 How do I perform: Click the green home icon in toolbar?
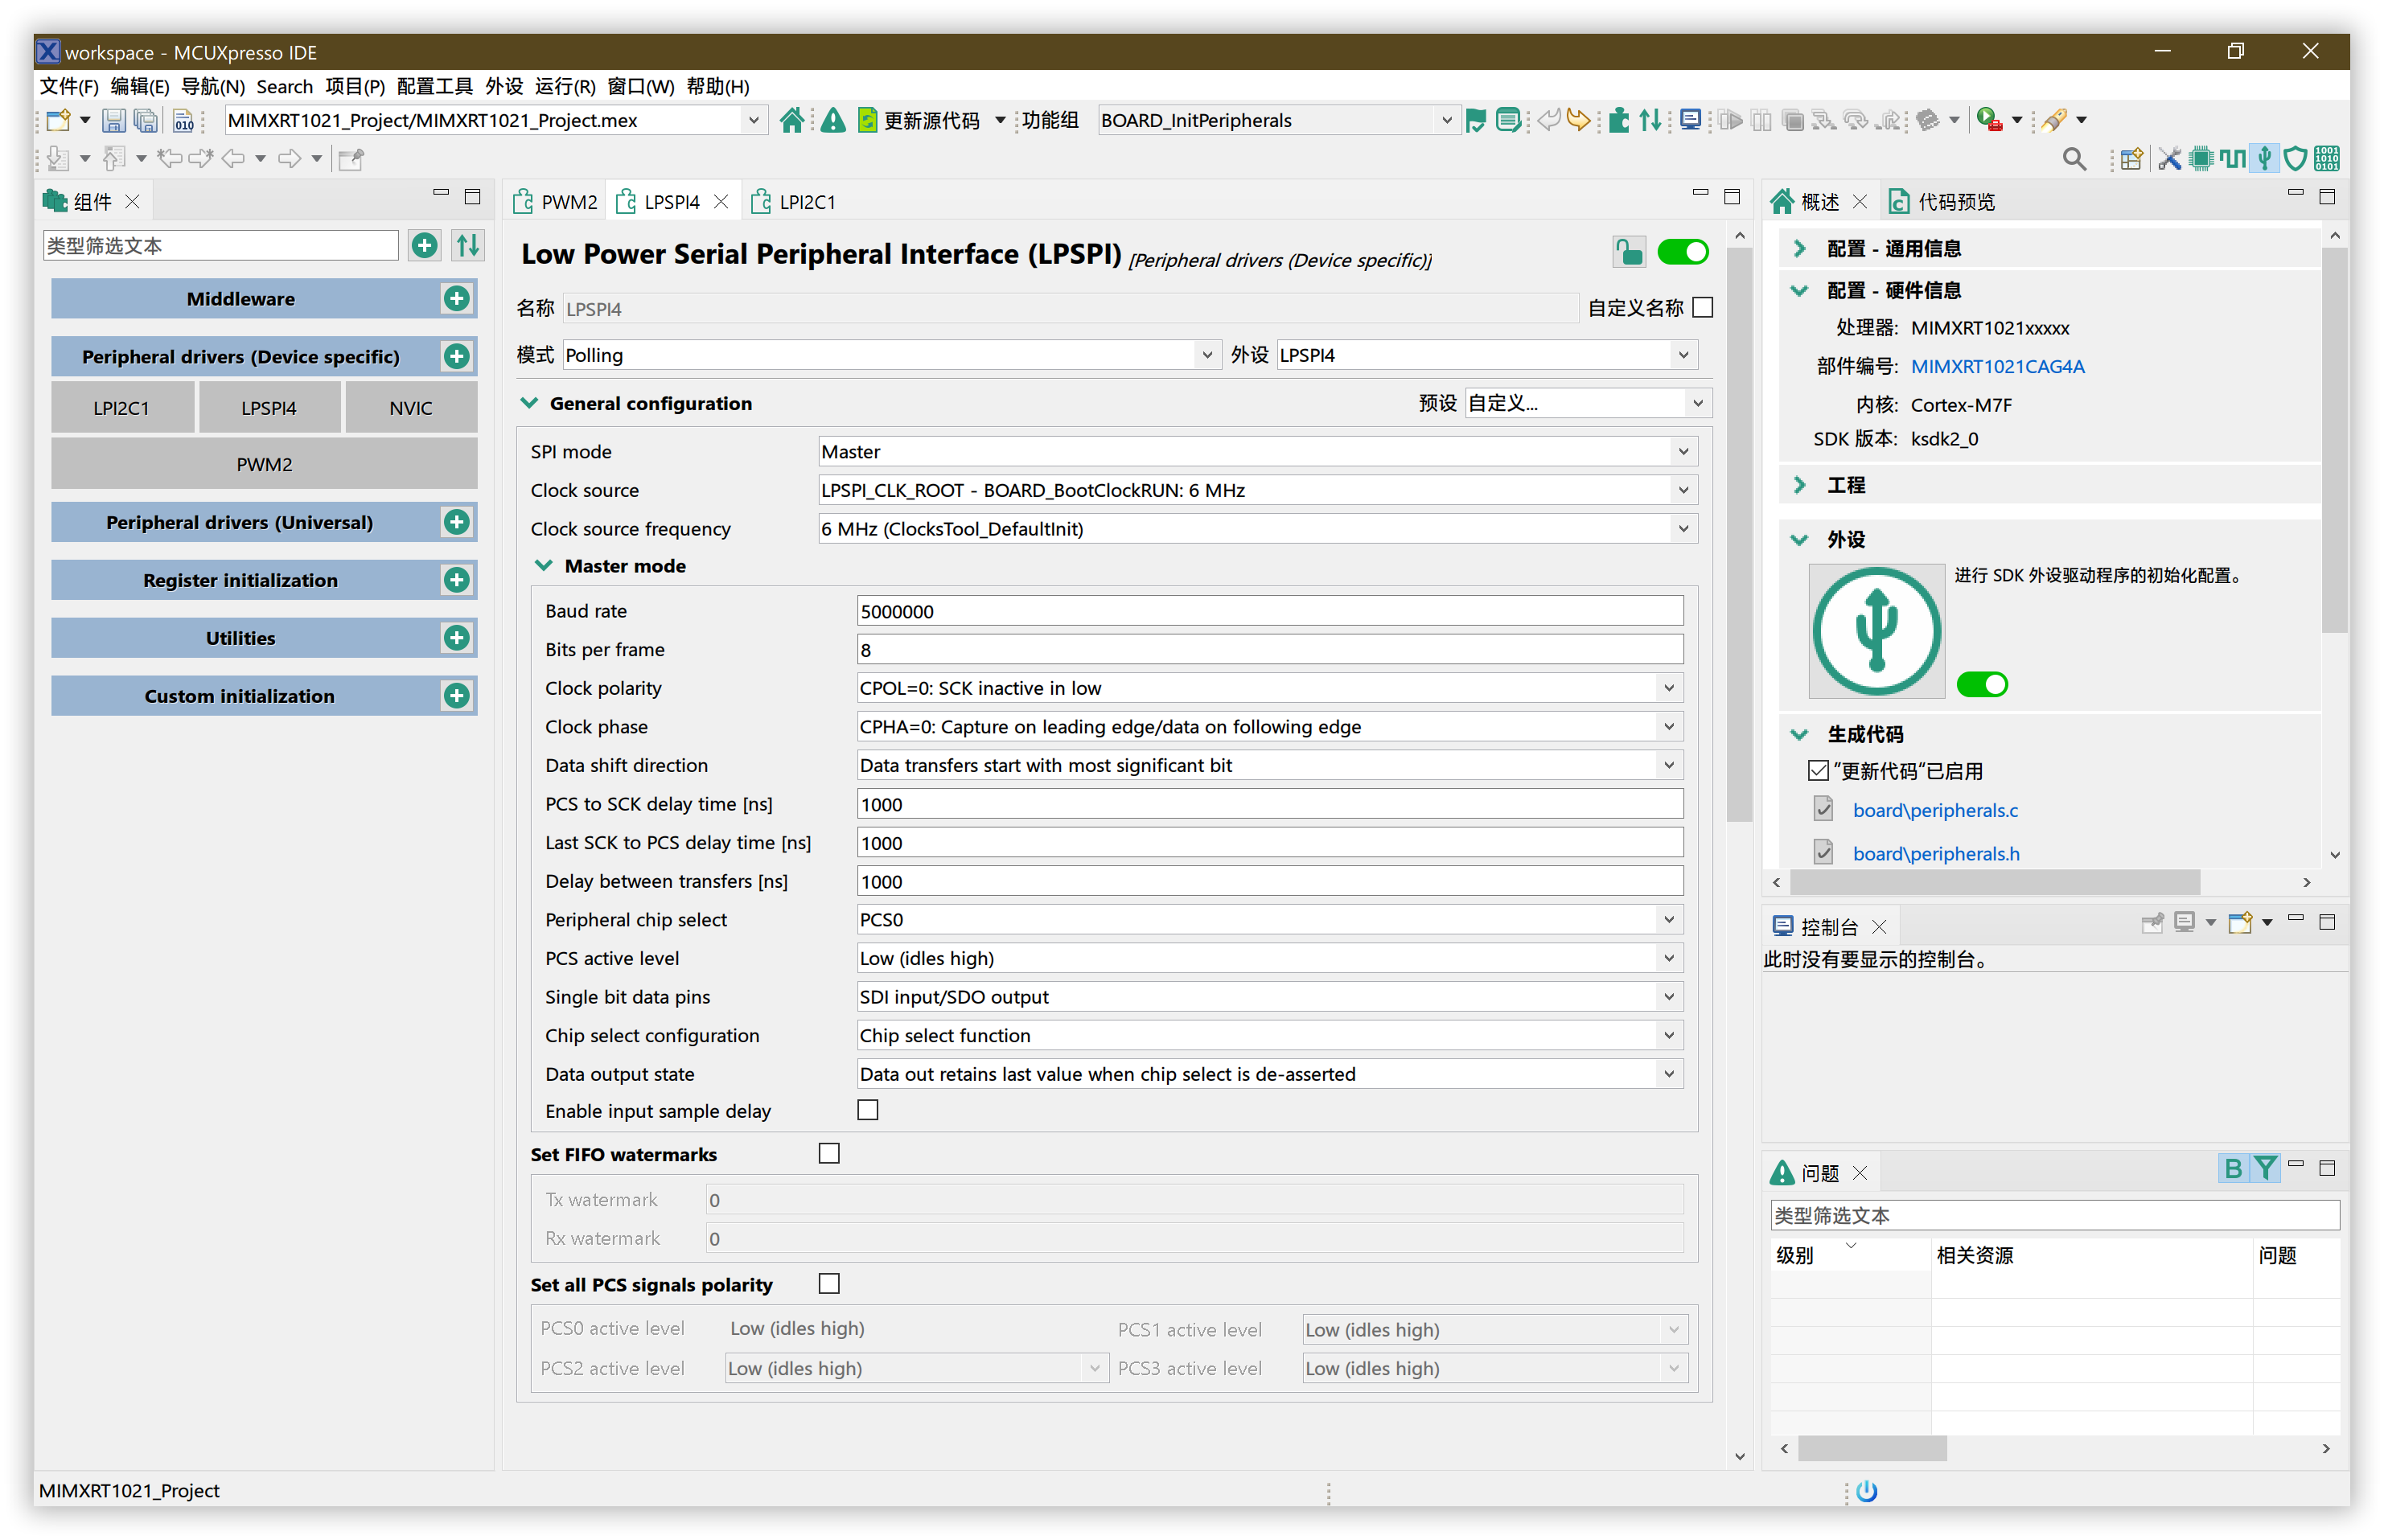791,120
